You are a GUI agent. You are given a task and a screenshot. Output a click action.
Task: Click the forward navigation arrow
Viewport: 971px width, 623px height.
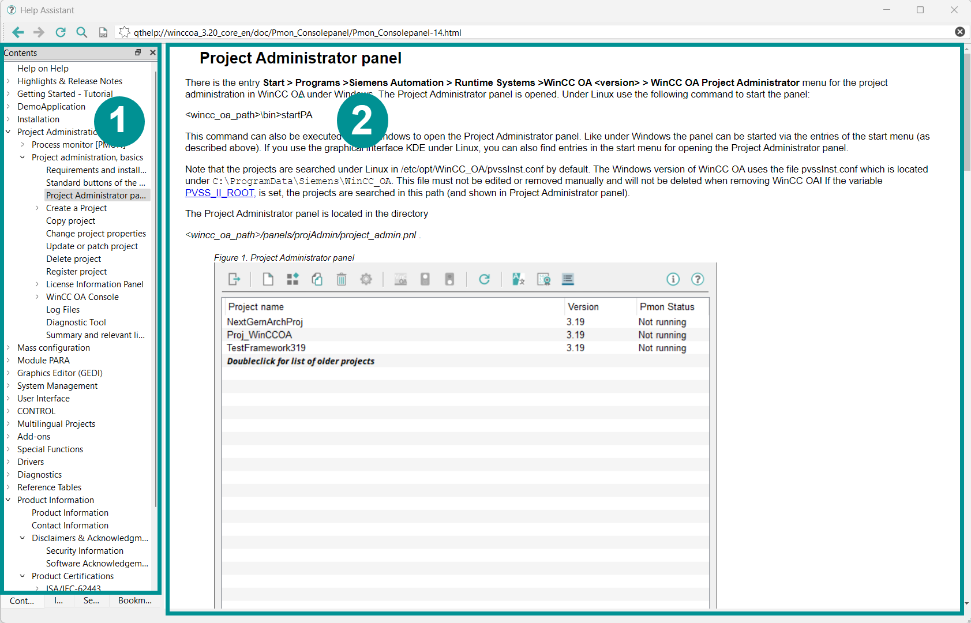[x=39, y=32]
